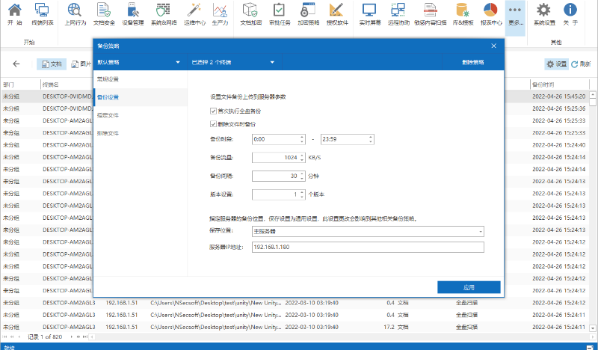Click the 应用 apply button
This screenshot has height=350, width=598.
469,287
